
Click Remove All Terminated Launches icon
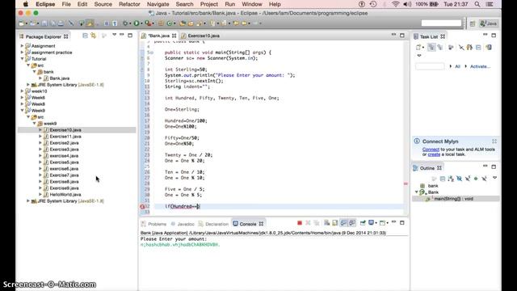[x=317, y=223]
